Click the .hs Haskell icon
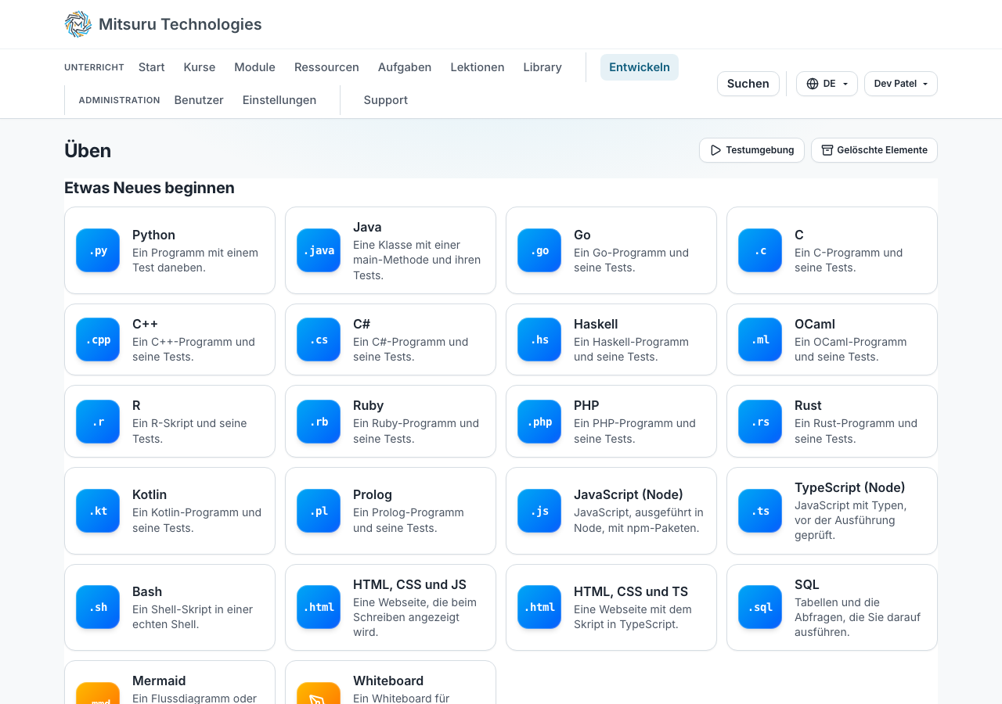Image resolution: width=1002 pixels, height=704 pixels. (x=539, y=339)
